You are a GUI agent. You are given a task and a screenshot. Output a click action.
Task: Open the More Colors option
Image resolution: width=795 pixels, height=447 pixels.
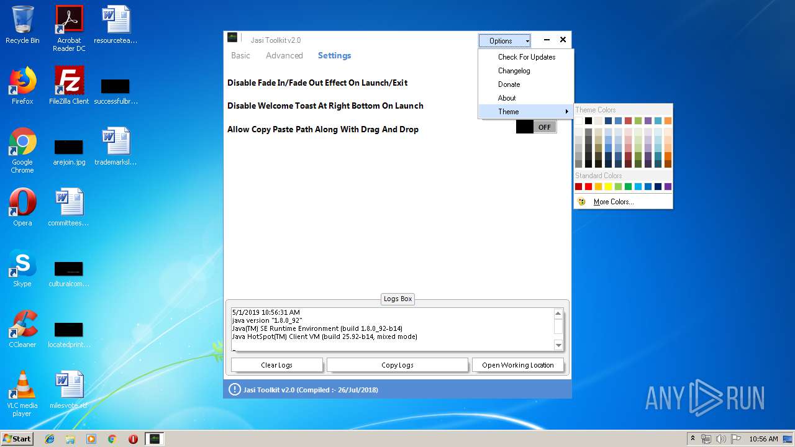coord(623,202)
